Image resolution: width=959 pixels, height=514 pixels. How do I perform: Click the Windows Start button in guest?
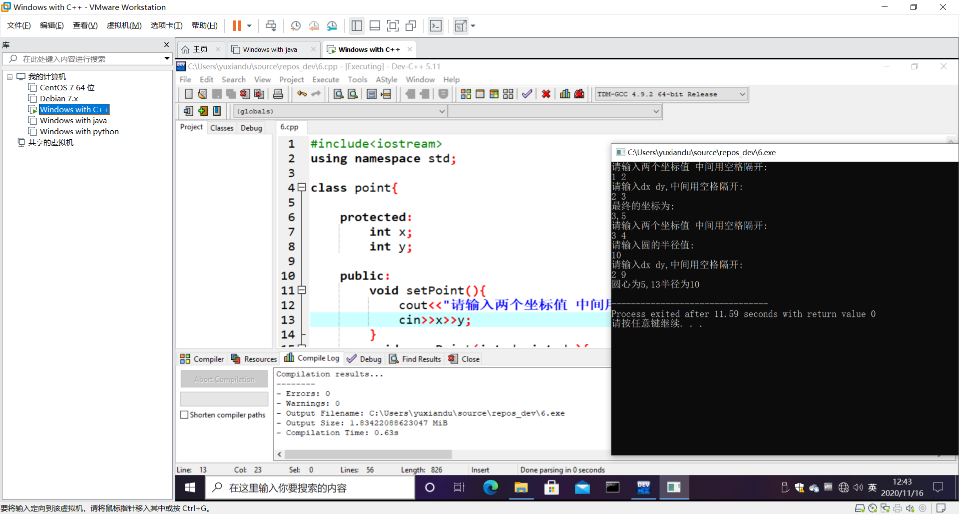click(190, 487)
